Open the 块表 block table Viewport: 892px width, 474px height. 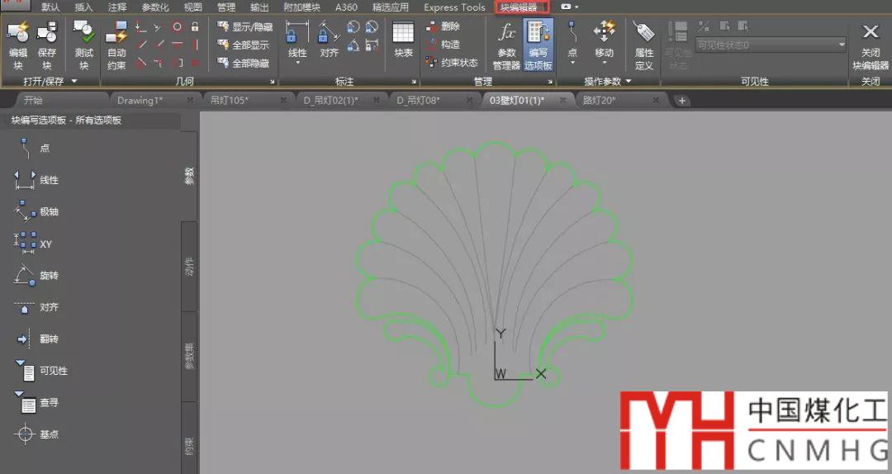(x=403, y=40)
